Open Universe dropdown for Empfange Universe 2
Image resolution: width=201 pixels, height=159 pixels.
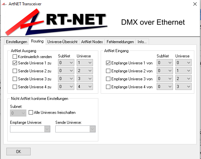click(183, 71)
